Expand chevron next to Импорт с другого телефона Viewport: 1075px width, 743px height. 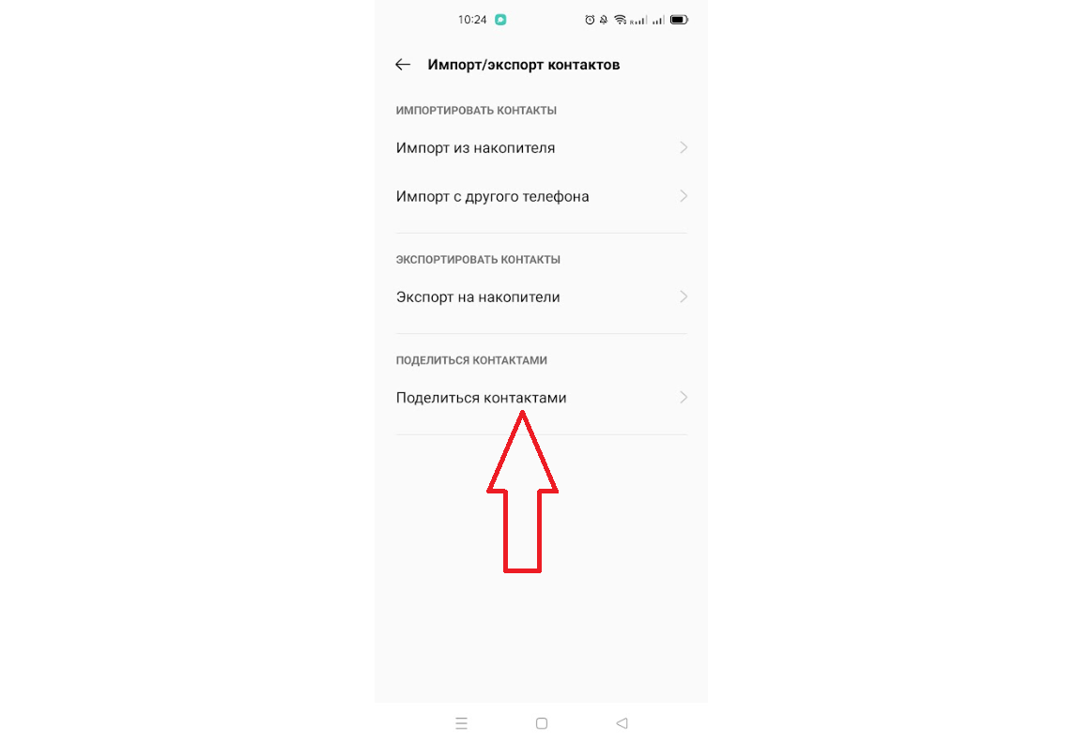[683, 196]
